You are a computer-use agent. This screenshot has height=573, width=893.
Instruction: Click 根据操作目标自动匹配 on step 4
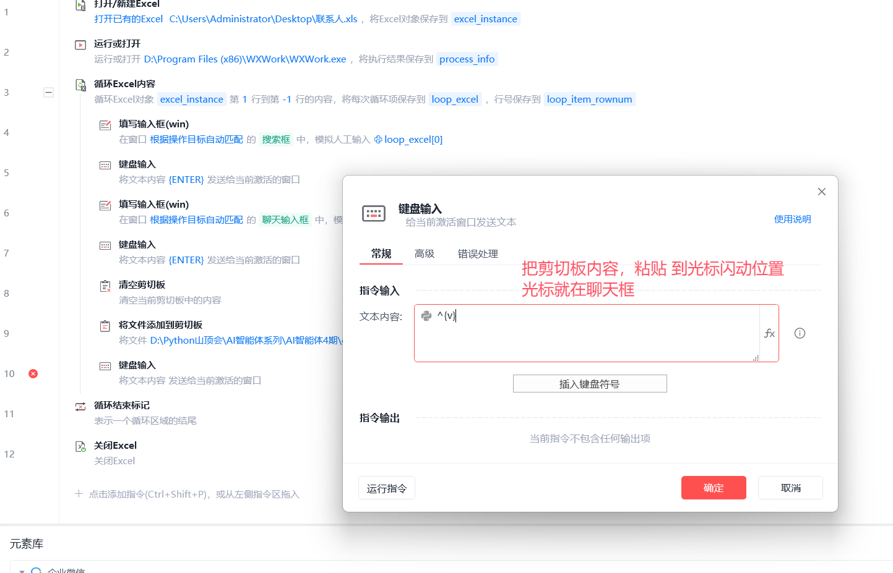pos(196,139)
